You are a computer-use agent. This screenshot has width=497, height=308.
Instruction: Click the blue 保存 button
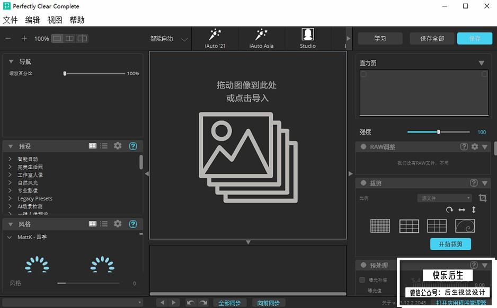pos(475,38)
